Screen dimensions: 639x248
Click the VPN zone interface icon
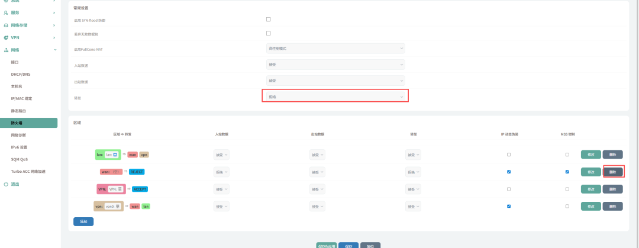pos(120,189)
